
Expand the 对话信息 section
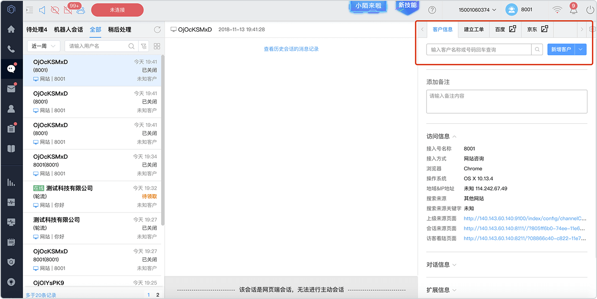click(x=442, y=265)
